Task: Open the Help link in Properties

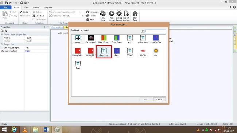Action: (27, 51)
